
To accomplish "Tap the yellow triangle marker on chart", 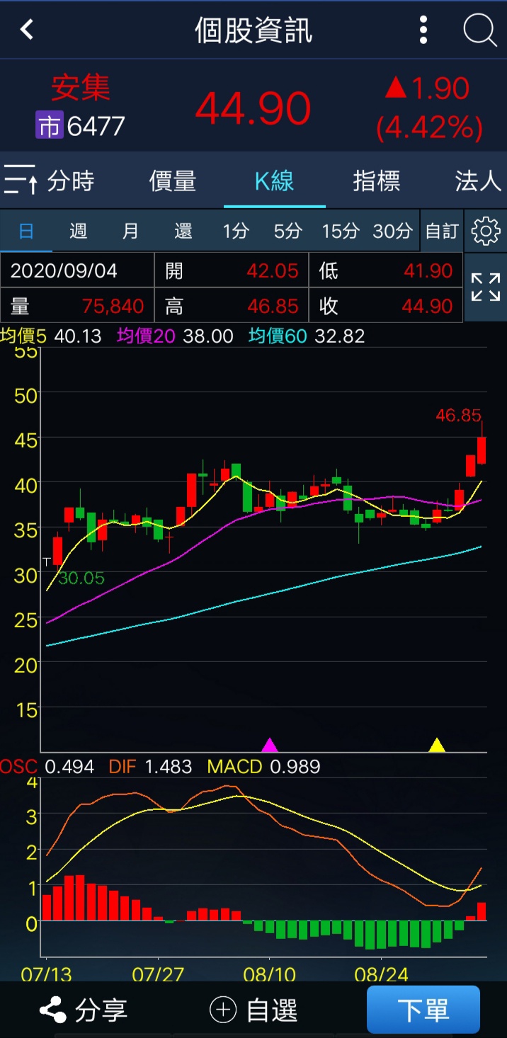I will point(437,745).
